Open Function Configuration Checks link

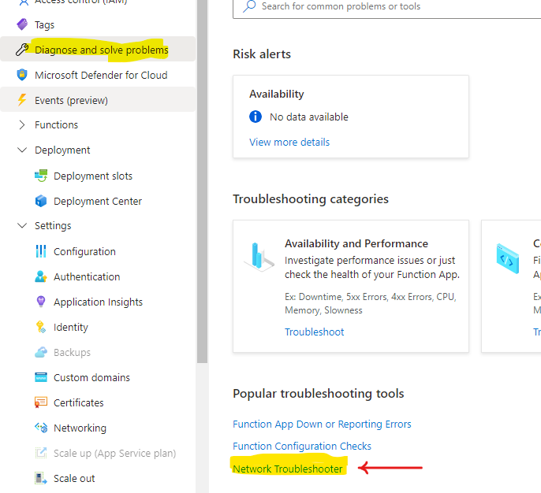302,446
